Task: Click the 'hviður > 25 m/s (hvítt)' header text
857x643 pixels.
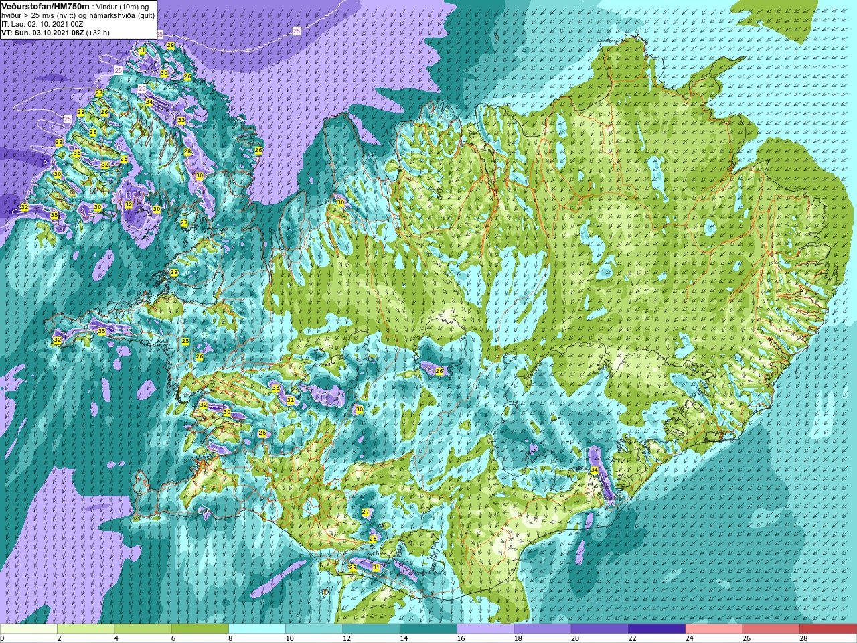Action: pos(40,15)
